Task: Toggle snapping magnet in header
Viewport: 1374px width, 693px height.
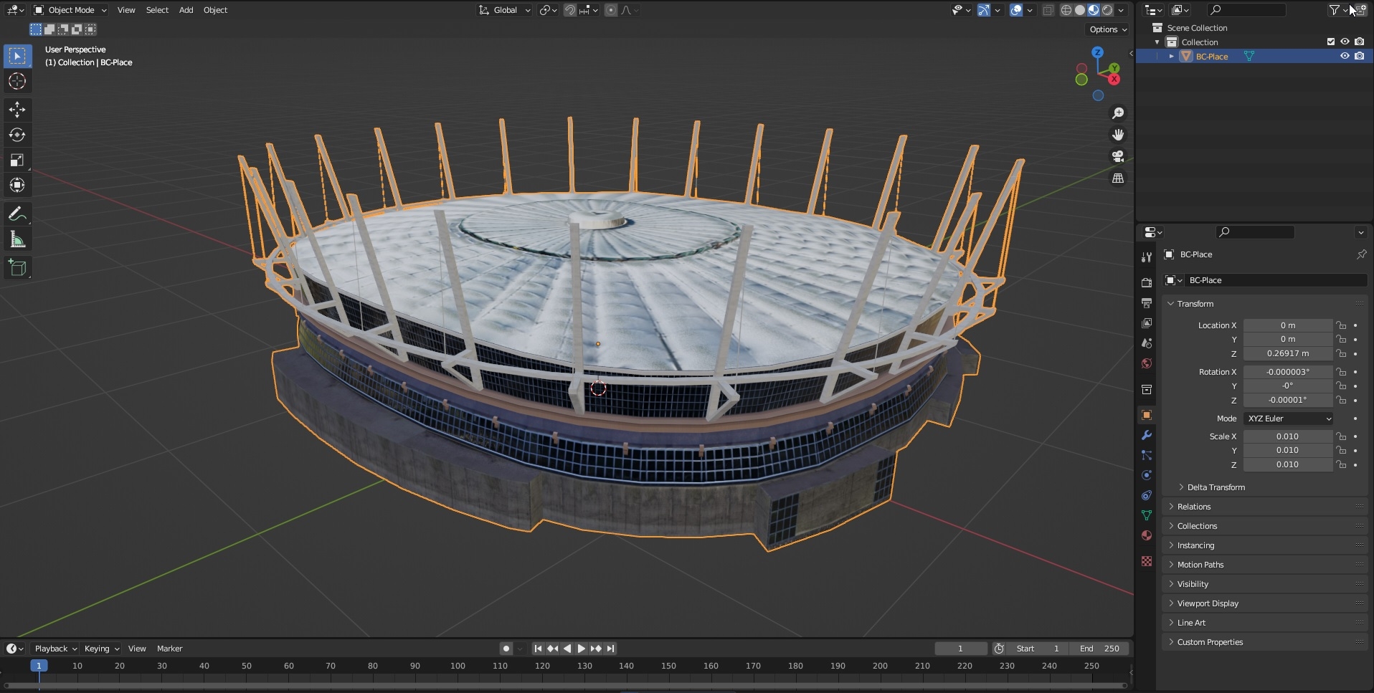Action: click(569, 10)
